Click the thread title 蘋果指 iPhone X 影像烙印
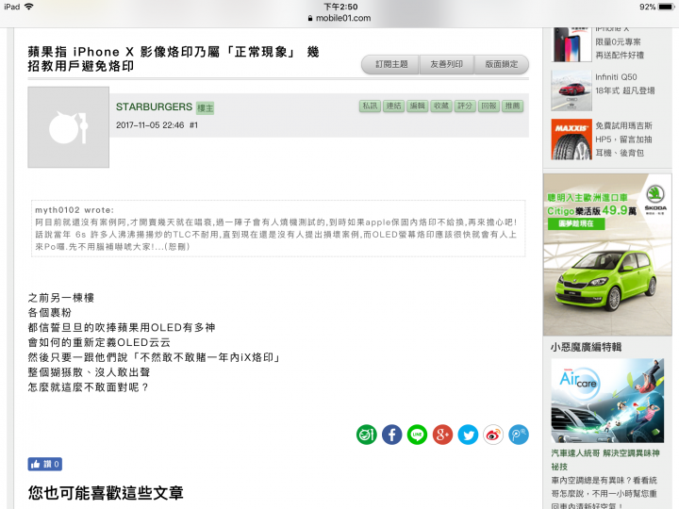 coord(174,58)
